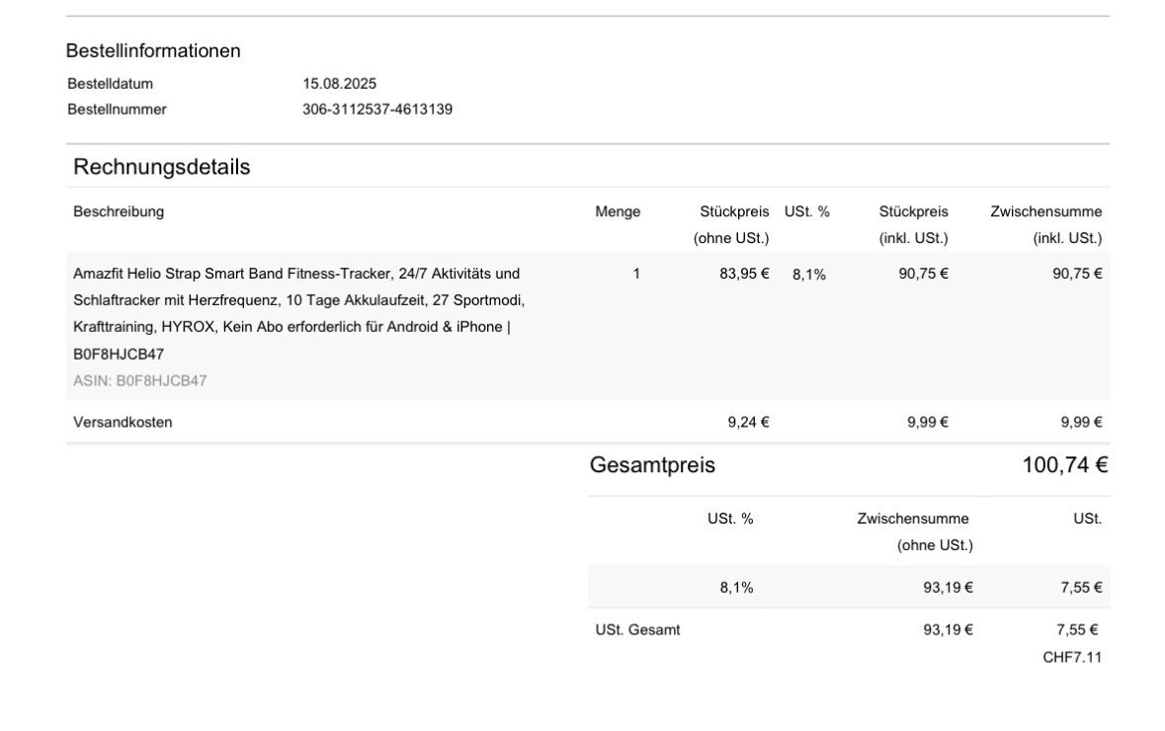Select the Beschreibung column header
Viewport: 1165px width, 731px height.
tap(119, 211)
